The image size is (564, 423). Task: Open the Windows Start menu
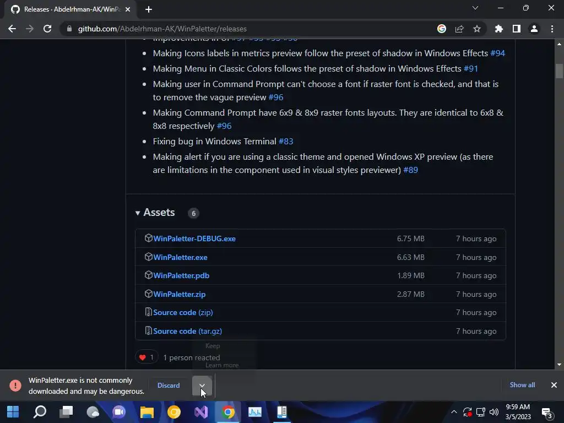pos(13,412)
